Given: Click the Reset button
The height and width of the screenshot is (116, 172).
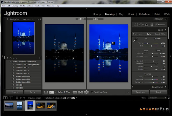Looking at the screenshot, I should [x=158, y=92].
